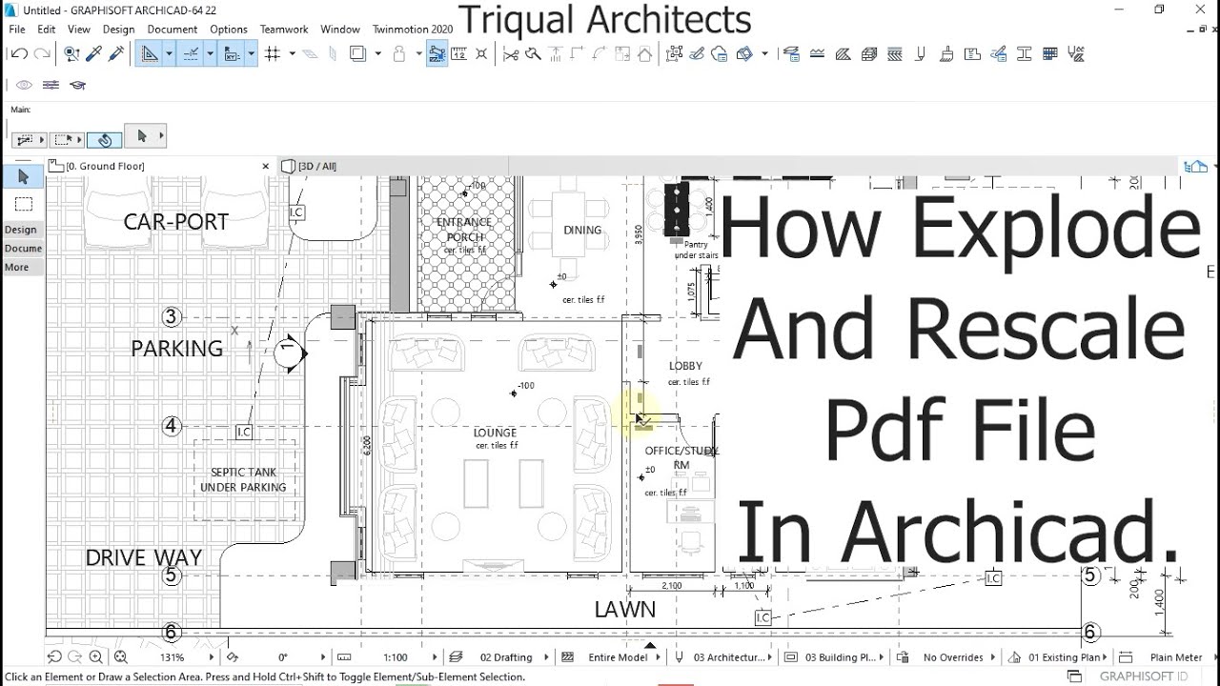This screenshot has height=686, width=1220.
Task: Toggle the Guide Lines triangle ruler button
Action: 150,54
